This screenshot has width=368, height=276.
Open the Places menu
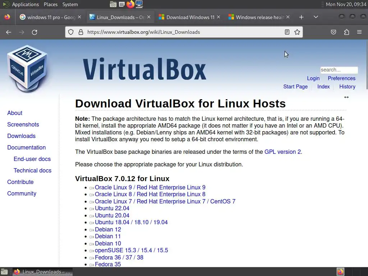click(50, 4)
